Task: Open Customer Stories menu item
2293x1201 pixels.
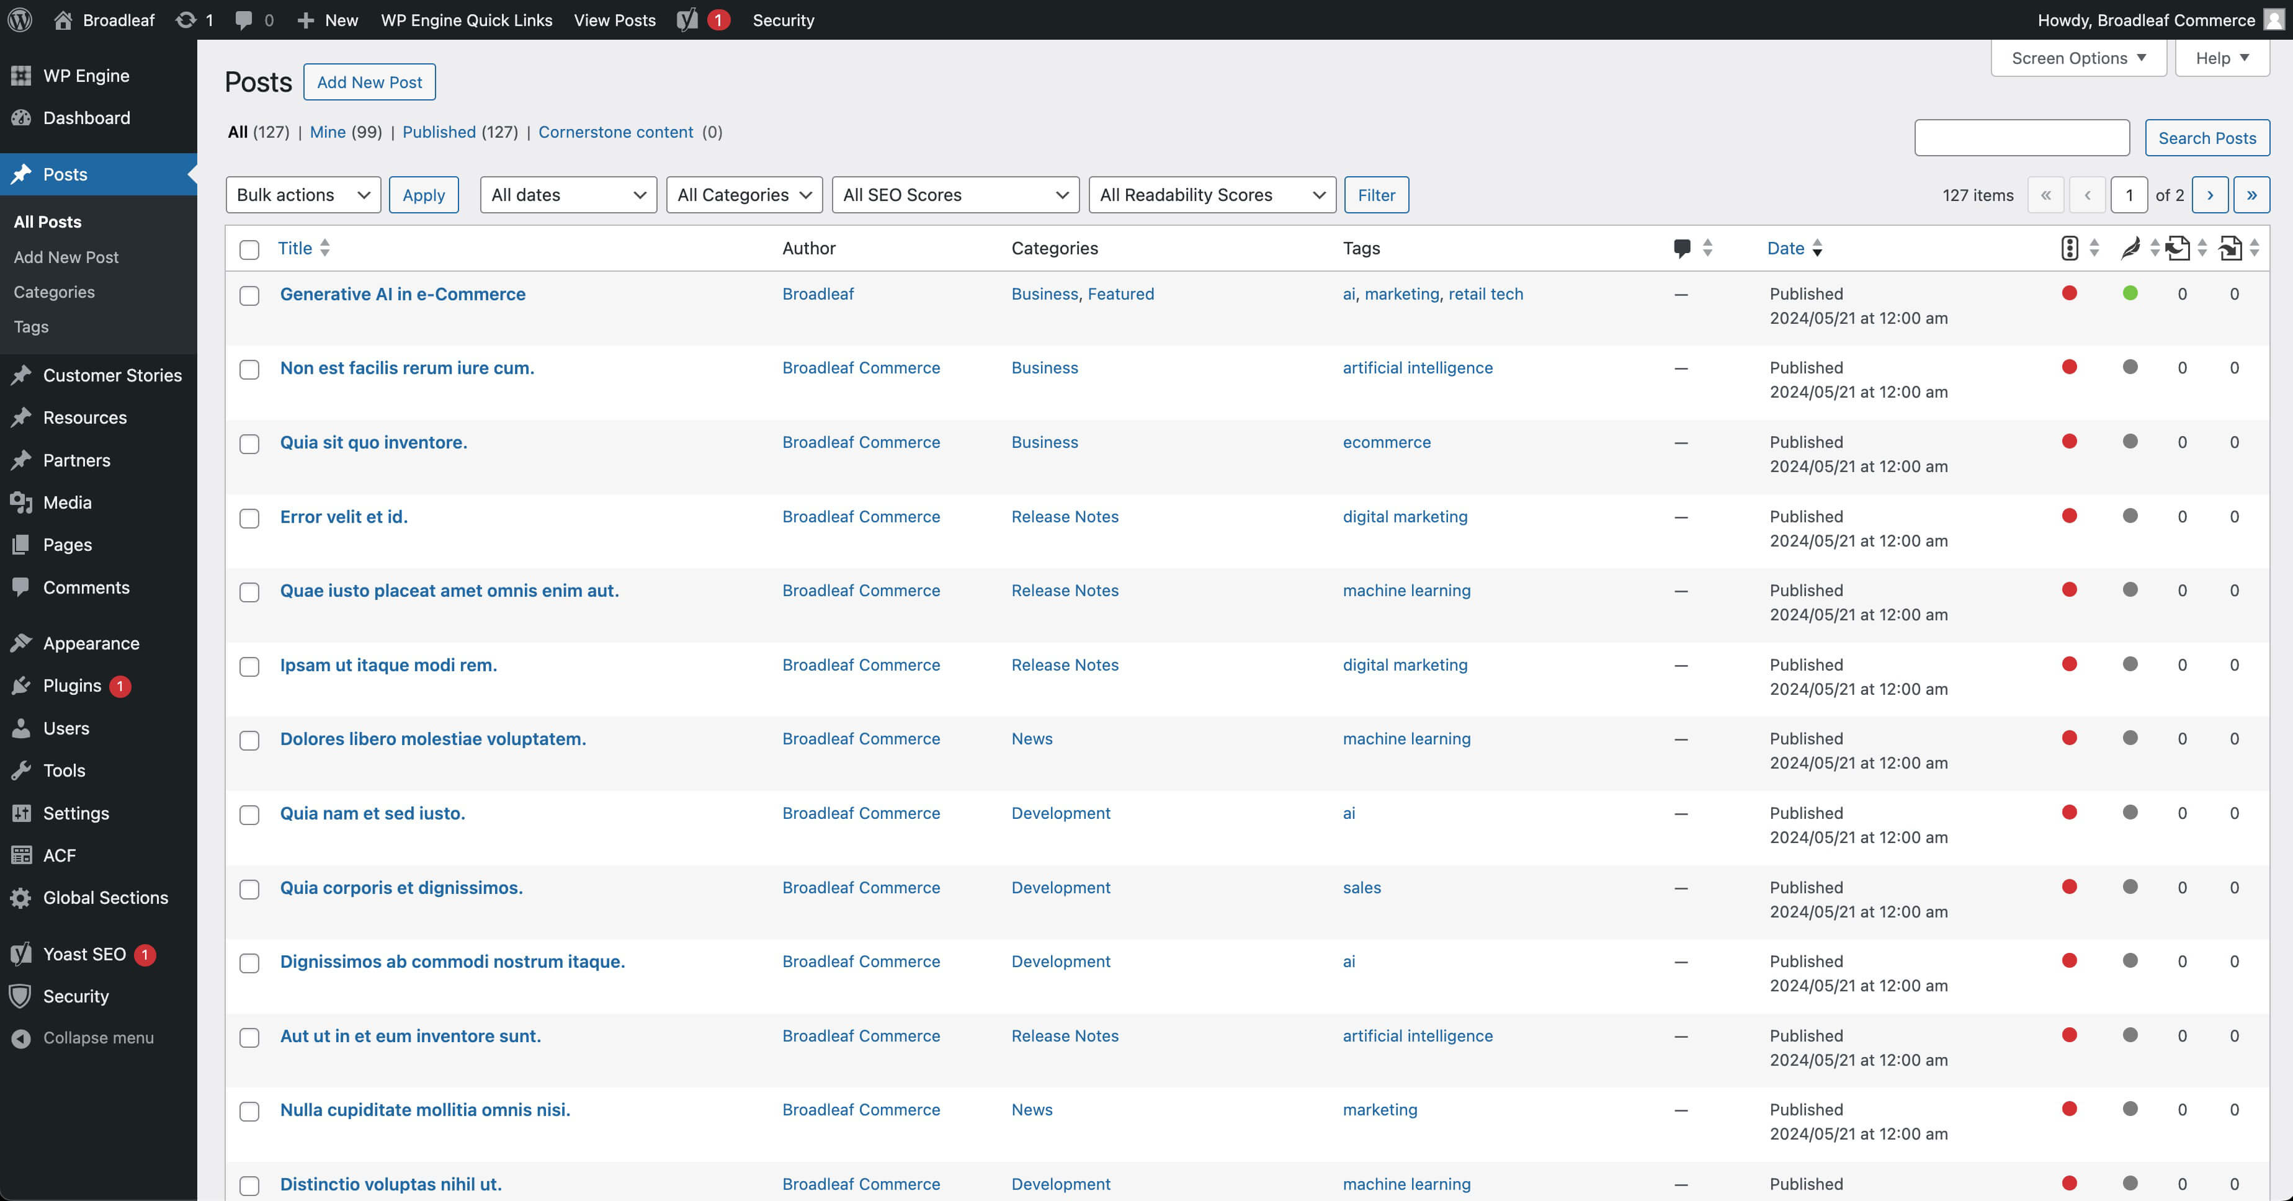Action: (98, 376)
